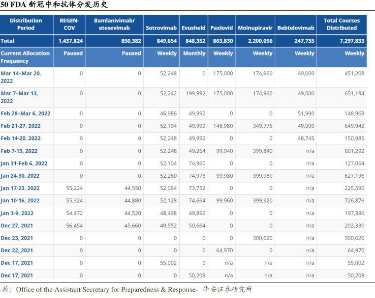Select the Bebtelovimab column header
375x298 pixels.
[295, 28]
